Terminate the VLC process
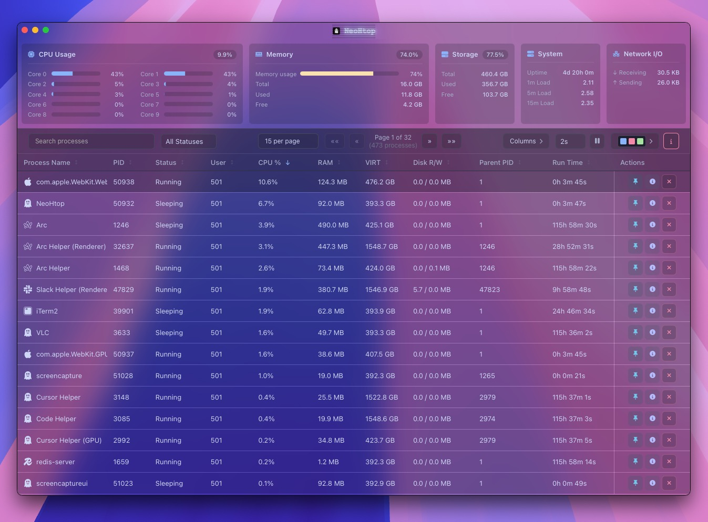708x522 pixels. 669,332
